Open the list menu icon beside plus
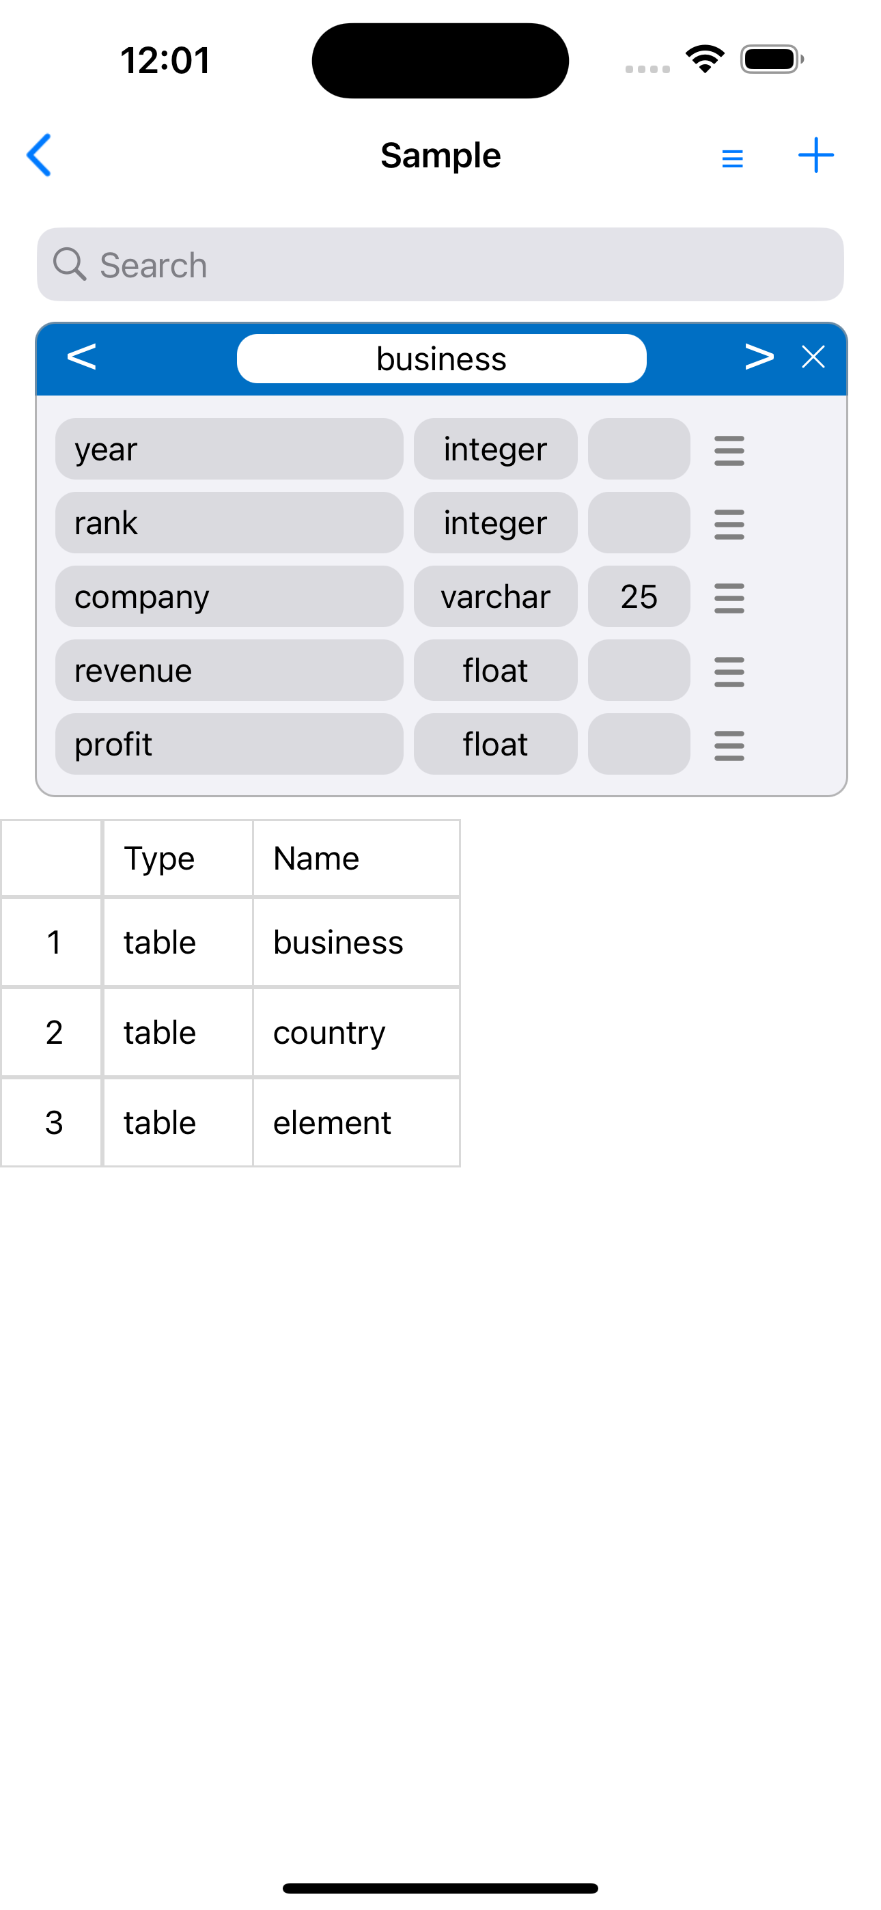This screenshot has height=1910, width=881. [x=732, y=158]
